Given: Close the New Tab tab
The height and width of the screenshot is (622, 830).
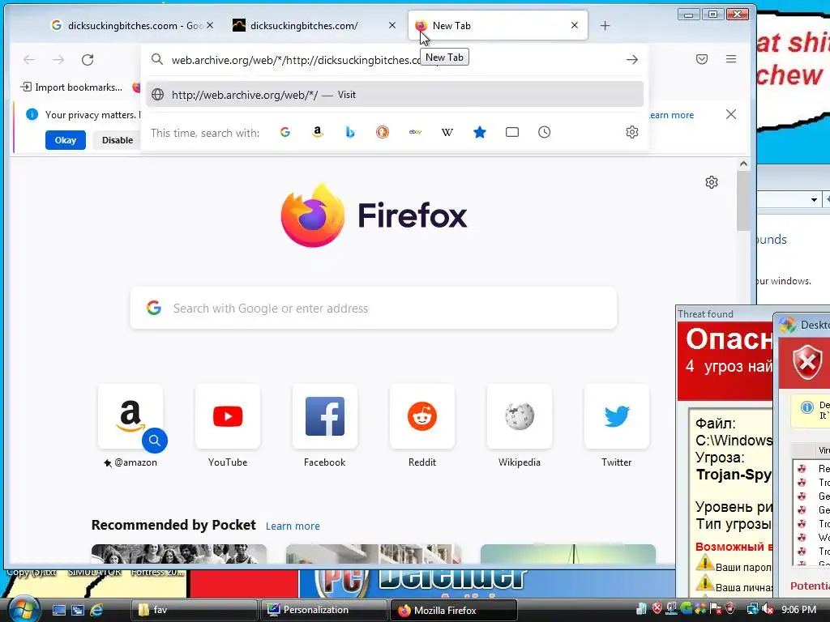Looking at the screenshot, I should tap(575, 25).
